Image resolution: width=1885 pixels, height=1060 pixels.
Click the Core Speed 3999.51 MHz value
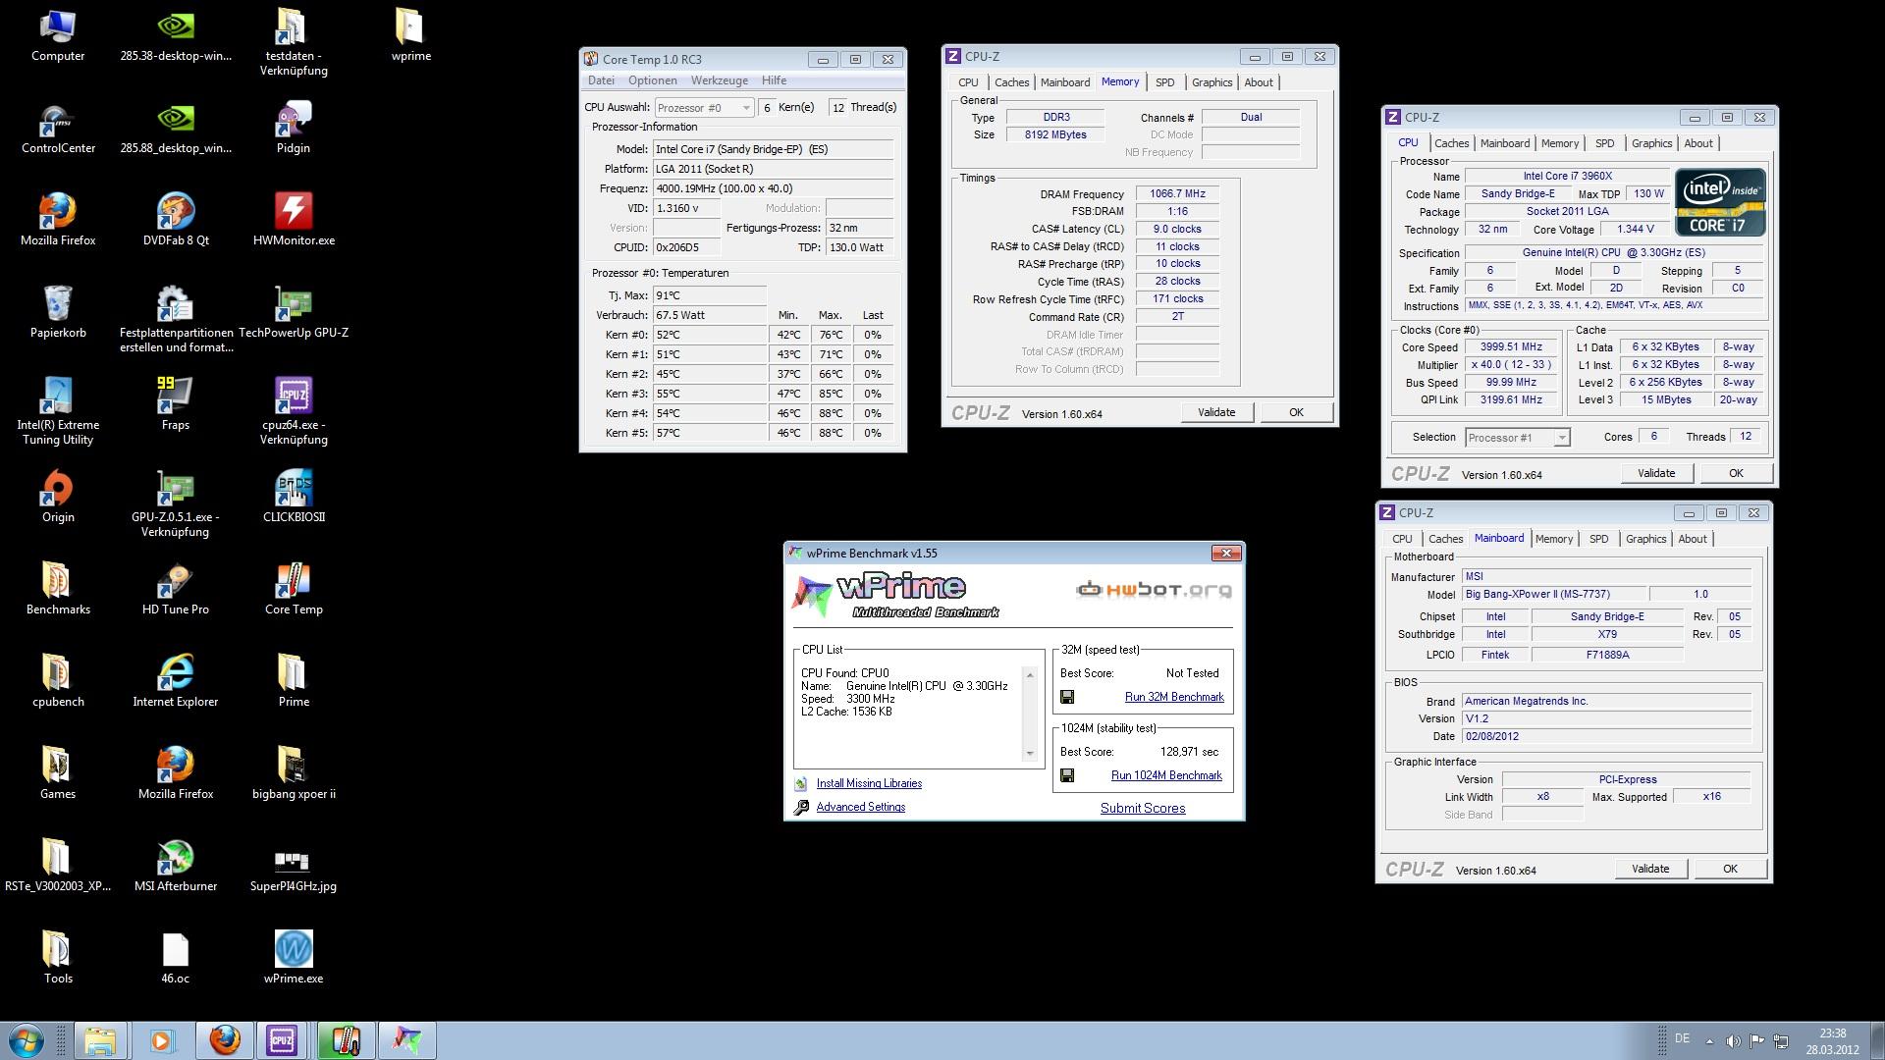point(1511,347)
